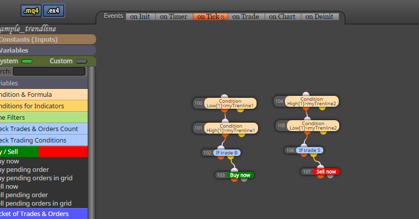Export project as .mq4 file
This screenshot has height=219, width=419.
[31, 11]
